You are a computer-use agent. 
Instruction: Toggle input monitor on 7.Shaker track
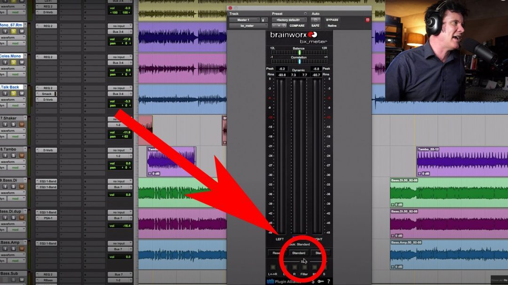(x=5, y=124)
